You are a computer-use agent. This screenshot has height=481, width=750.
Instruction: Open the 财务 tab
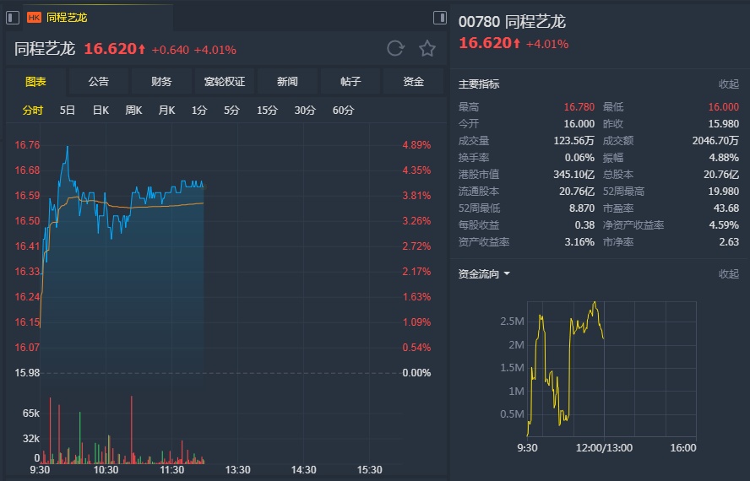[161, 82]
